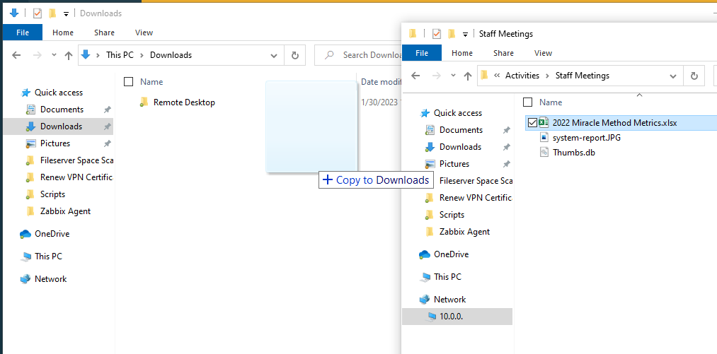Click This PC breadcrumb in Downloads address bar
Image resolution: width=717 pixels, height=354 pixels.
point(122,55)
